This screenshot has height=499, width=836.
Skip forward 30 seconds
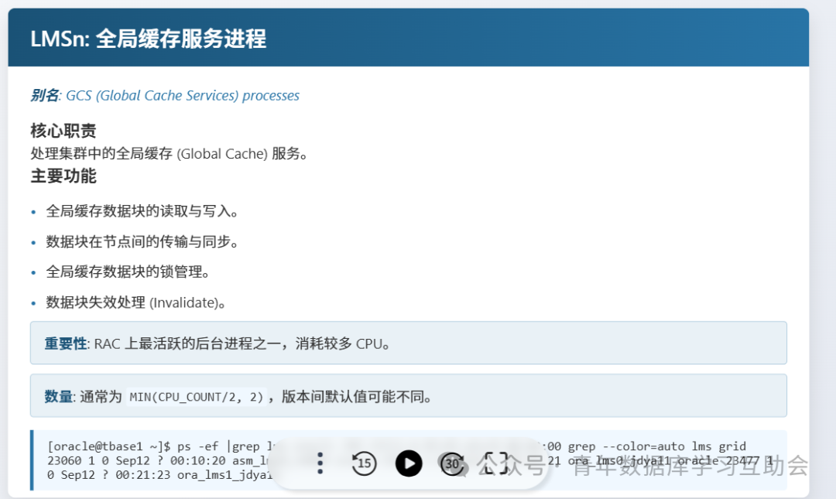(453, 463)
